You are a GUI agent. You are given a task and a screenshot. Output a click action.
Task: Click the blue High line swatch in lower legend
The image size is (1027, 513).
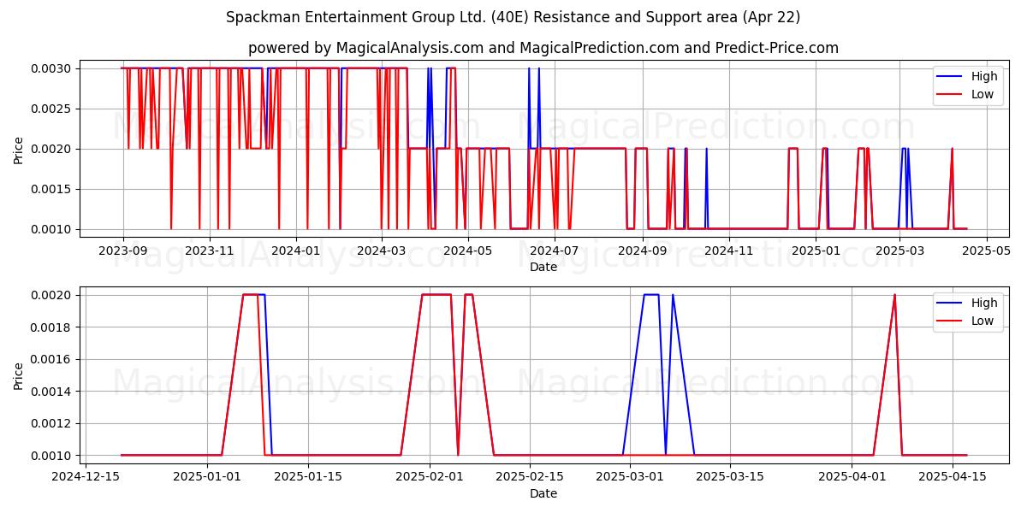(951, 304)
